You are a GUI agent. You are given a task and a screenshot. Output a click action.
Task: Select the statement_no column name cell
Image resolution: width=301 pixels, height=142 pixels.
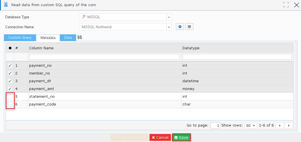(x=105, y=96)
